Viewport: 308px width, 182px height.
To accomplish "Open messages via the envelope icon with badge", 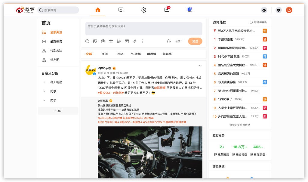I will pyautogui.click(x=167, y=9).
